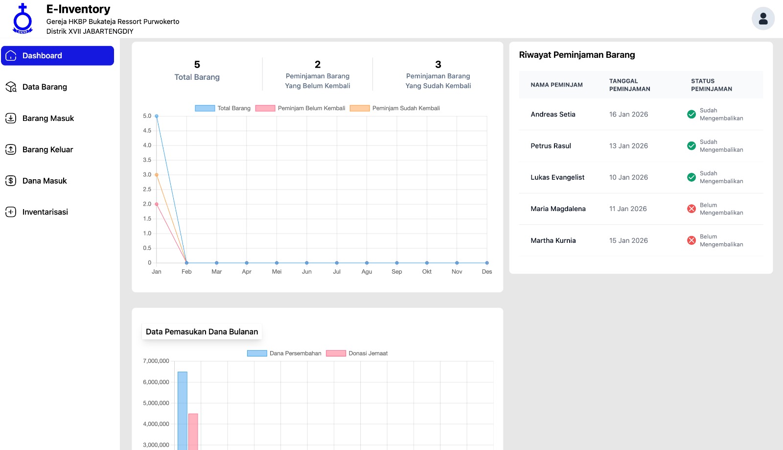The image size is (783, 450).
Task: Toggle Peminjam Sudah Kembali legend series
Action: click(x=360, y=108)
